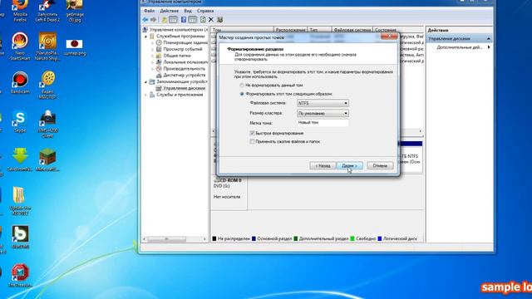Click the blue Help question mark toolbar icon
Screen dimensions: 532x299
[184, 20]
